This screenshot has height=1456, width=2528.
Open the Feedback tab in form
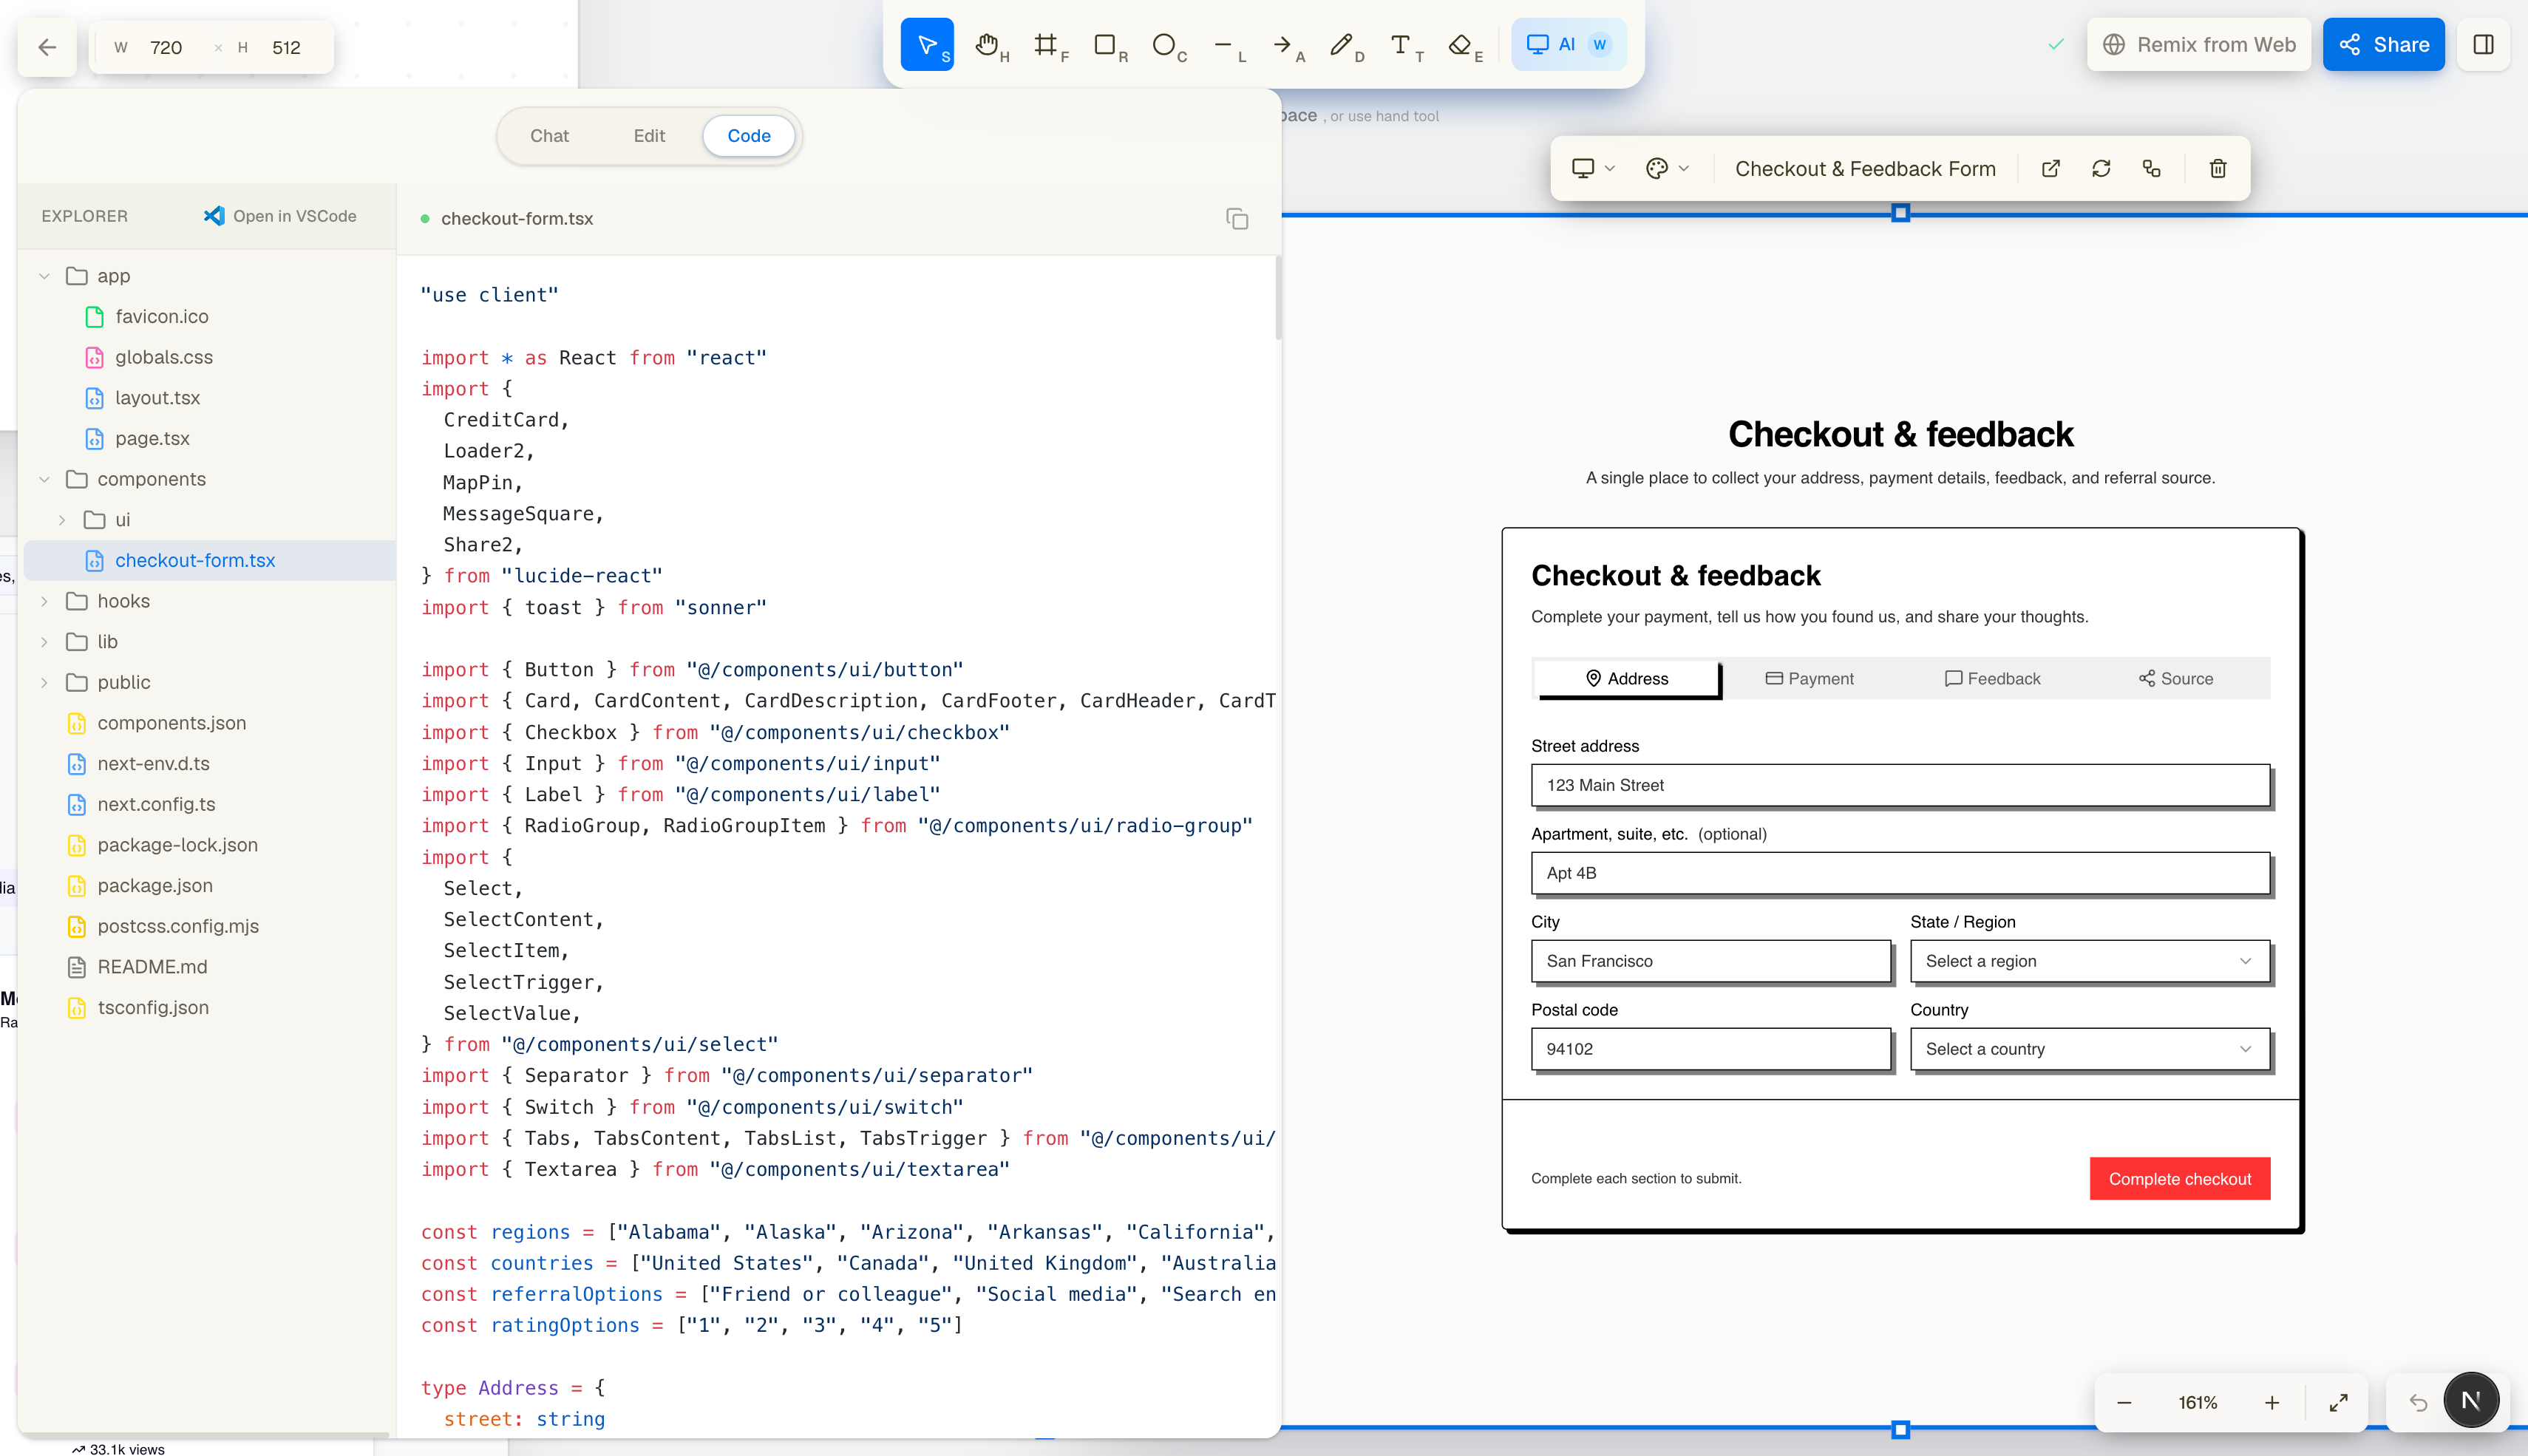click(x=1992, y=679)
